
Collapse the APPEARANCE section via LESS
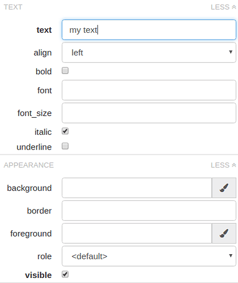click(x=223, y=165)
